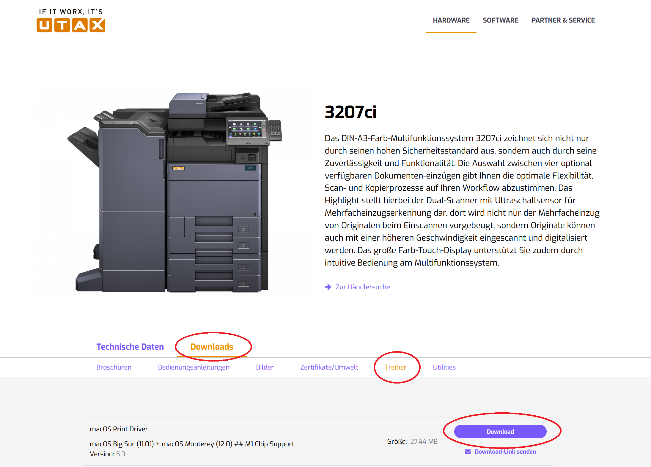Open the Utilities sub-tab
This screenshot has height=467, width=651.
444,367
